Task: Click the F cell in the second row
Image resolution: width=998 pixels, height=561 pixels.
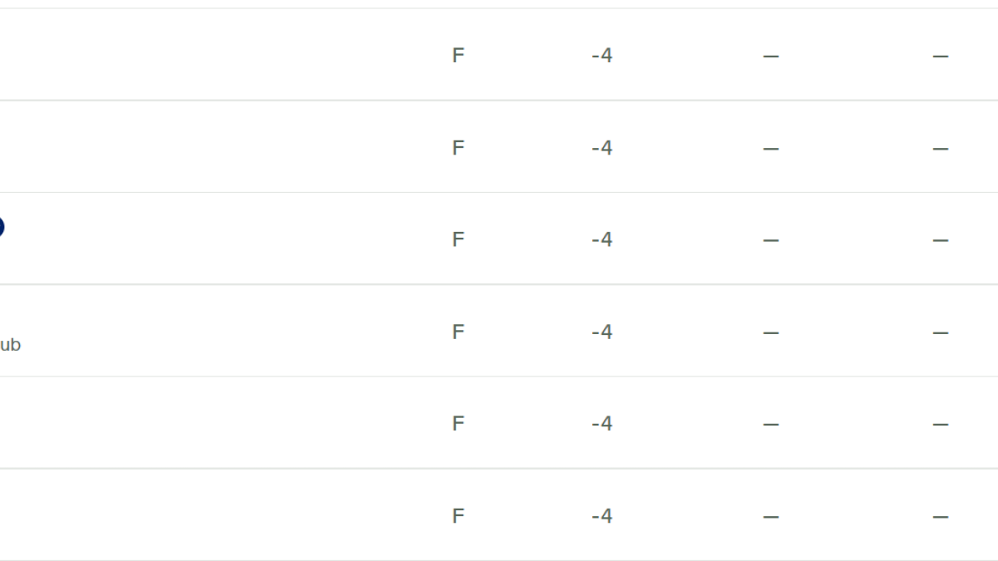Action: coord(457,148)
